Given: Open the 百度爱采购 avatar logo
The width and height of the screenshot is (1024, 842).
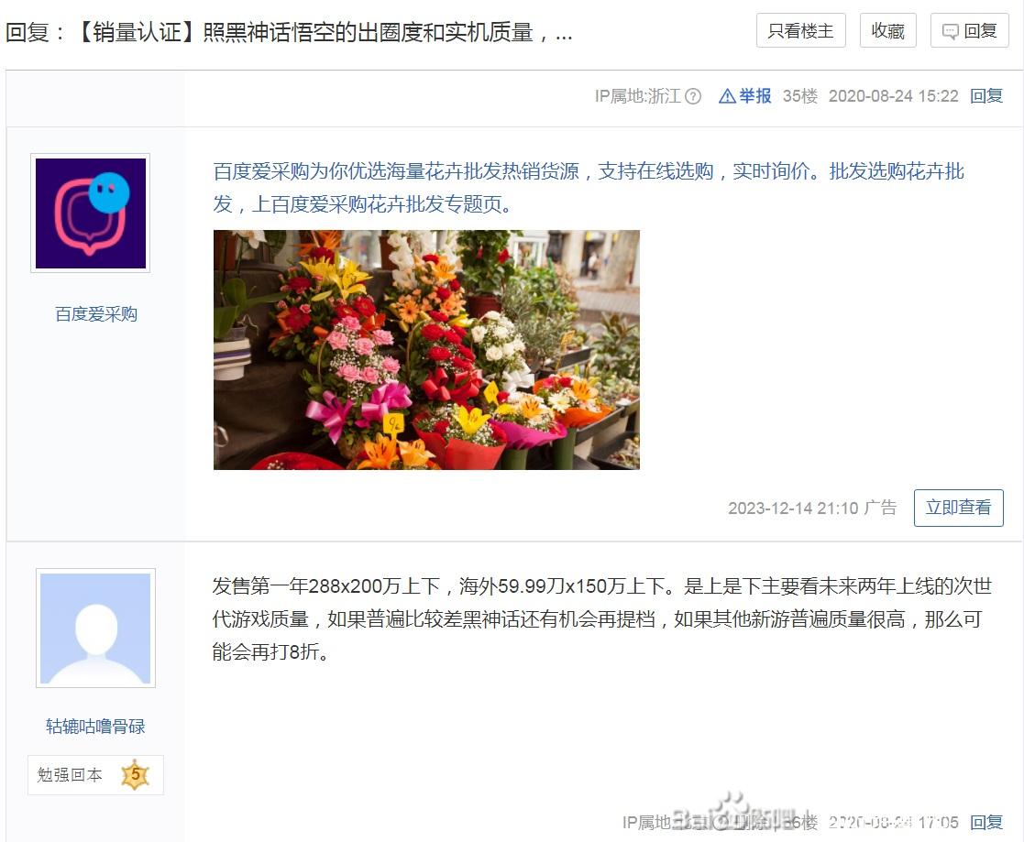Looking at the screenshot, I should 90,213.
